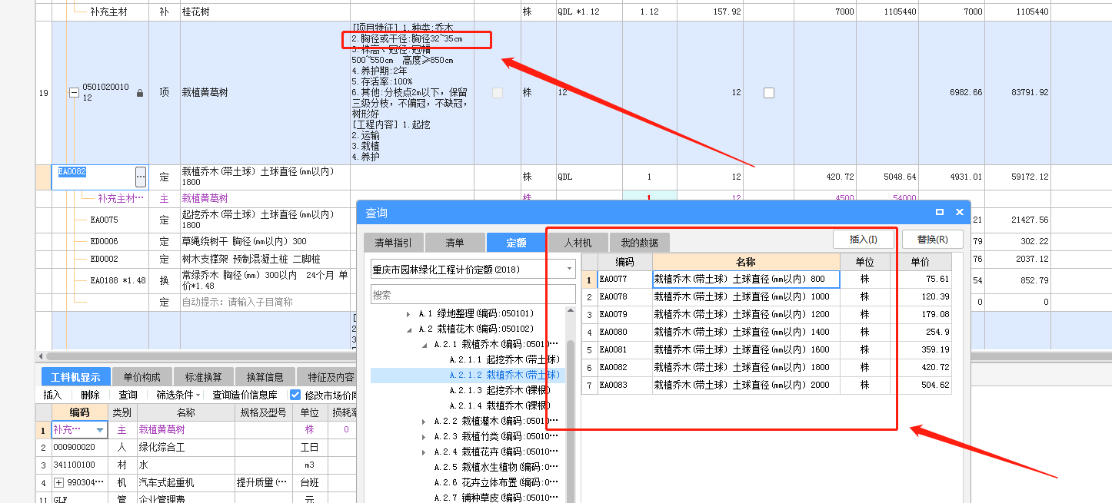Select quota row EA0081 in the dialog

(x=767, y=350)
